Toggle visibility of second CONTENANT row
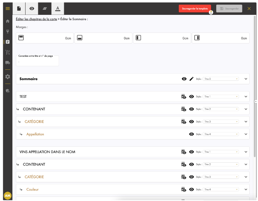Viewport: 258px width, 201px height. pos(191,164)
